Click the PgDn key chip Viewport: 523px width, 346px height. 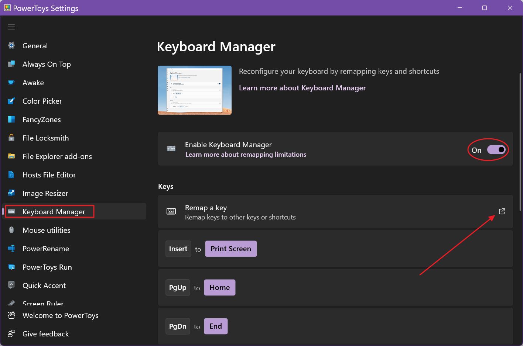pos(178,326)
